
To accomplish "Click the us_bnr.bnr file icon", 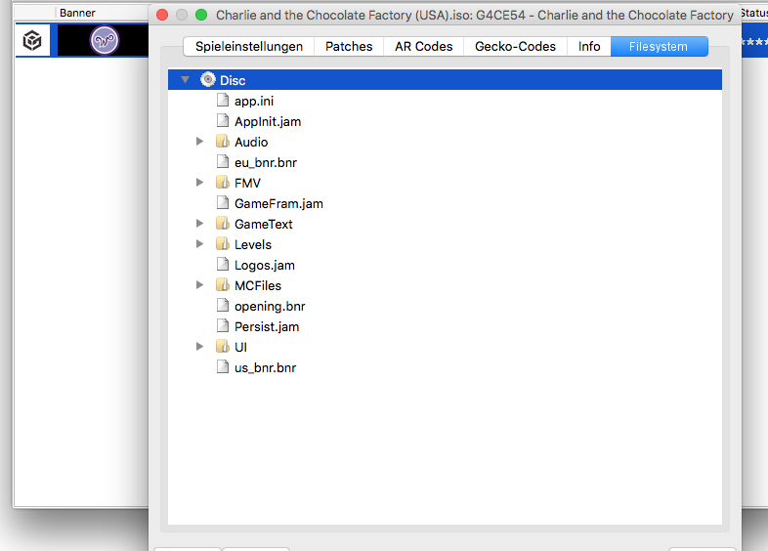I will pos(223,367).
